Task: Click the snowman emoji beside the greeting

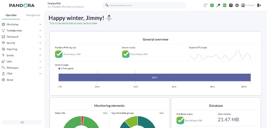Action: (109, 18)
